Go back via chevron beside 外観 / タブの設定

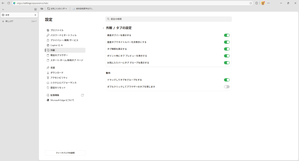pos(103,28)
